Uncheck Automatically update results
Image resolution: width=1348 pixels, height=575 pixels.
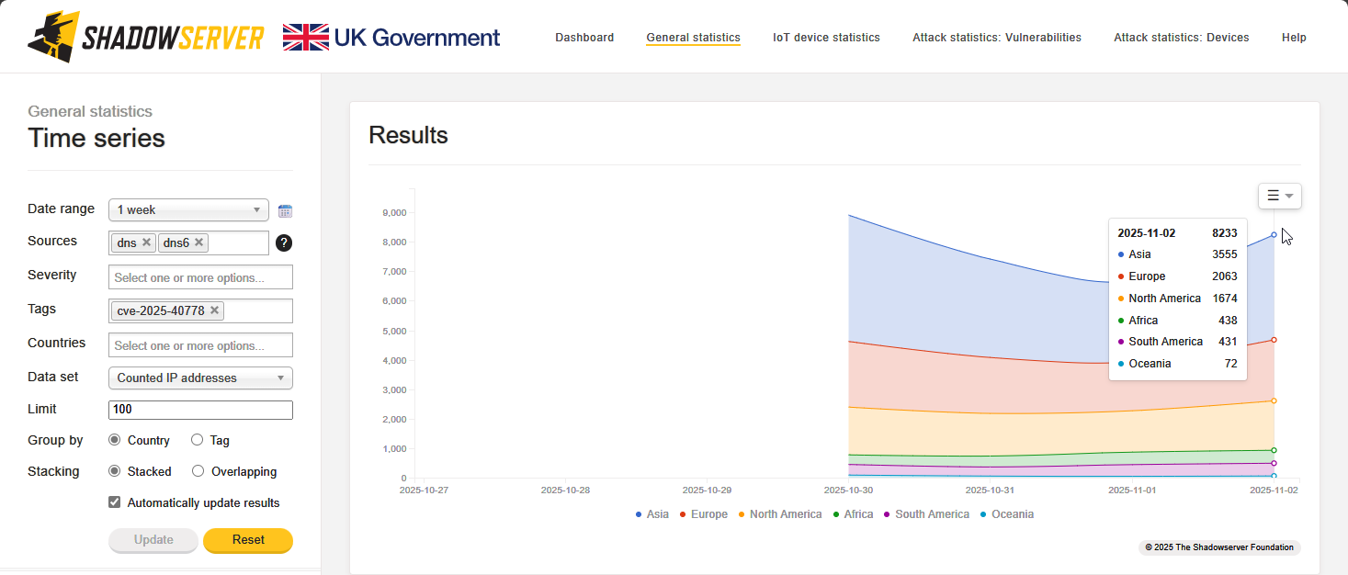(x=115, y=502)
